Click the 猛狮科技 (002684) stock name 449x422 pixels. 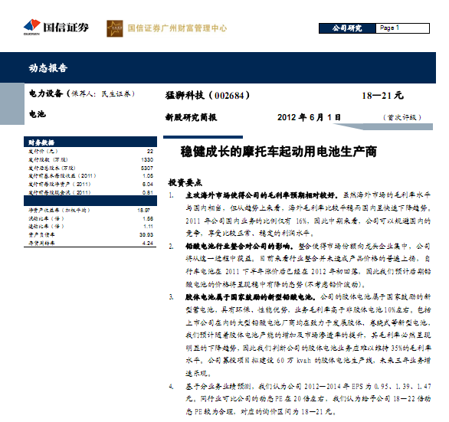208,95
